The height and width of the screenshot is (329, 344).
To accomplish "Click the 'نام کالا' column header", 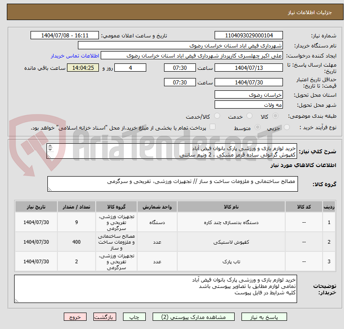I will point(231,207).
